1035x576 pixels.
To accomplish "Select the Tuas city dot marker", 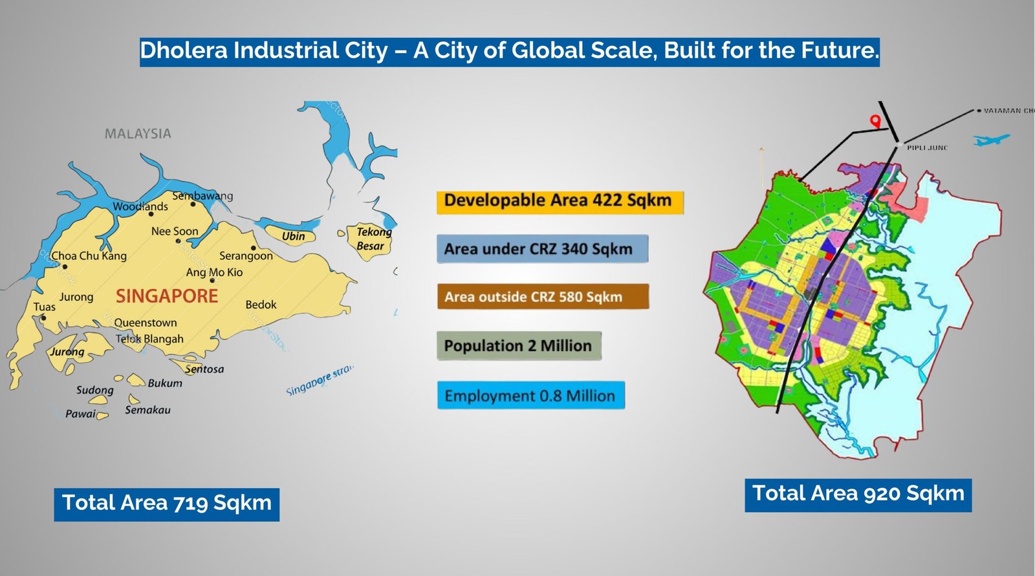I will point(43,318).
